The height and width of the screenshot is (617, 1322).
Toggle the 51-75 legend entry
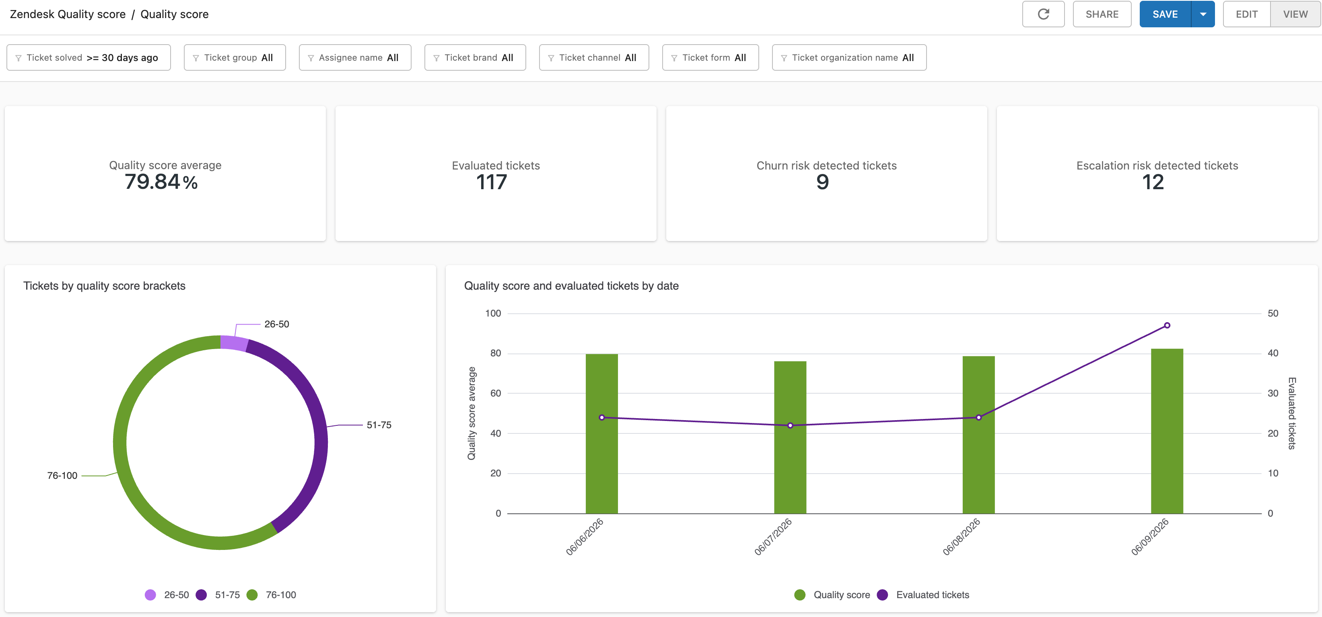pyautogui.click(x=218, y=595)
